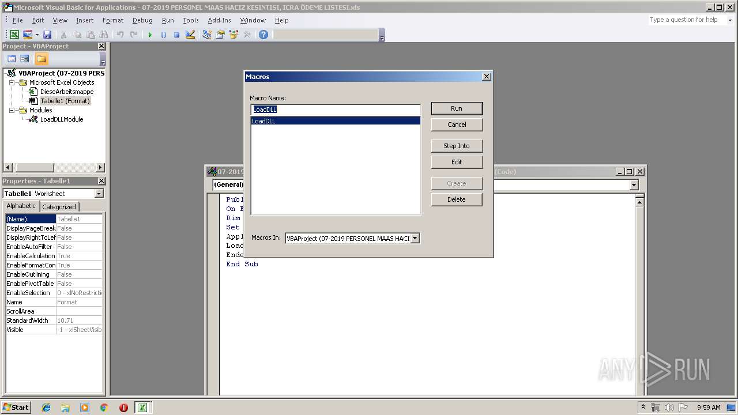Toggle Folders icon in Project panel
The image size is (738, 415).
click(x=41, y=59)
